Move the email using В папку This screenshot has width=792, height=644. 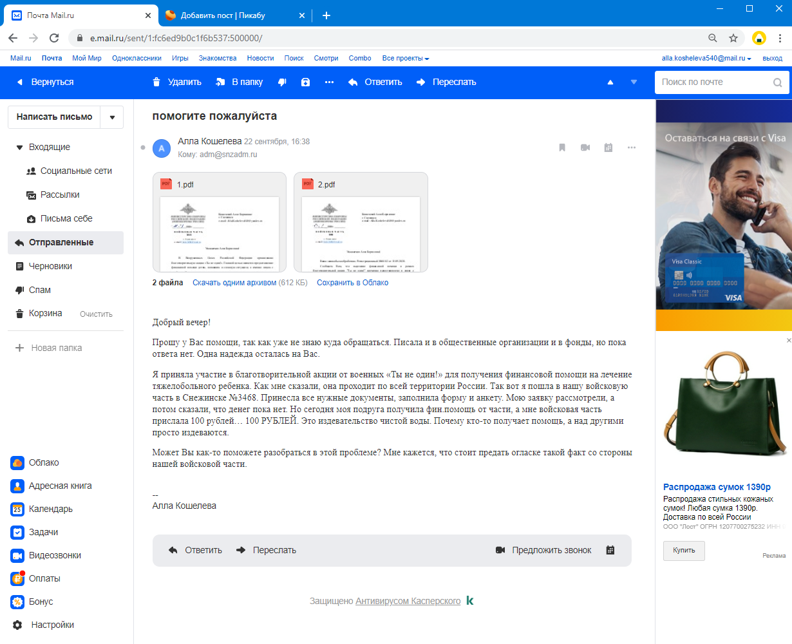pos(239,82)
